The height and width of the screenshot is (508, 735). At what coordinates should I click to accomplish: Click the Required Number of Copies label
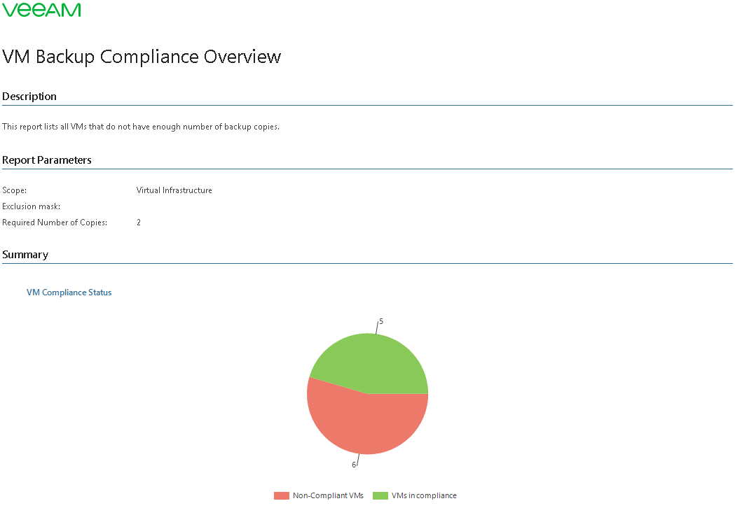pyautogui.click(x=55, y=223)
